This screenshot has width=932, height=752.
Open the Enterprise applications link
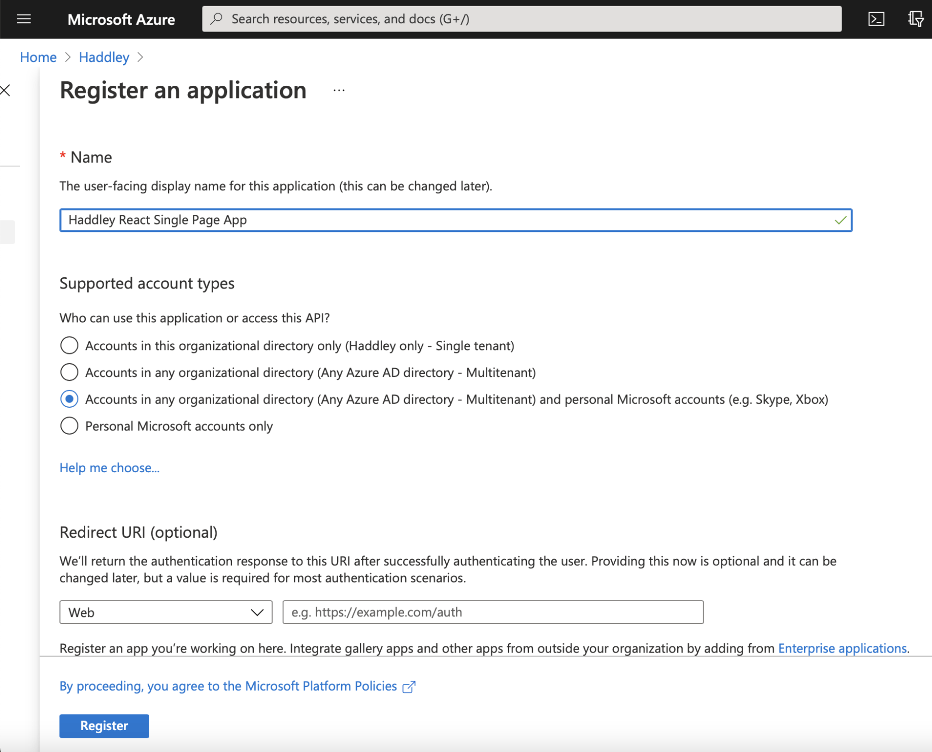point(842,648)
